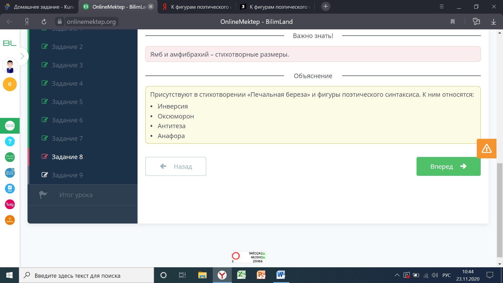Click the Twig icon in left sidebar
This screenshot has width=503, height=283.
coord(10,204)
